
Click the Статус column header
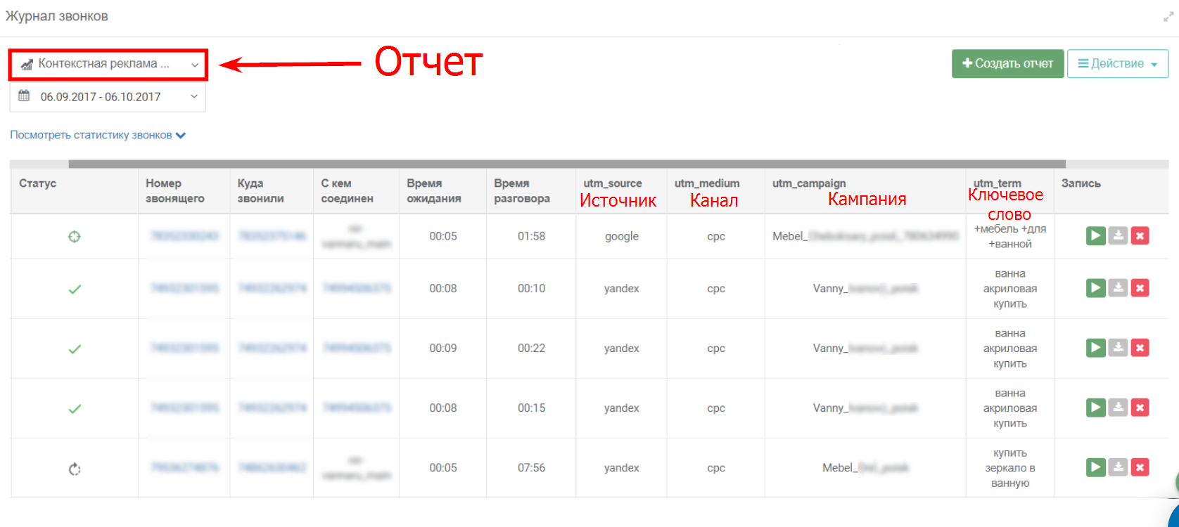38,183
